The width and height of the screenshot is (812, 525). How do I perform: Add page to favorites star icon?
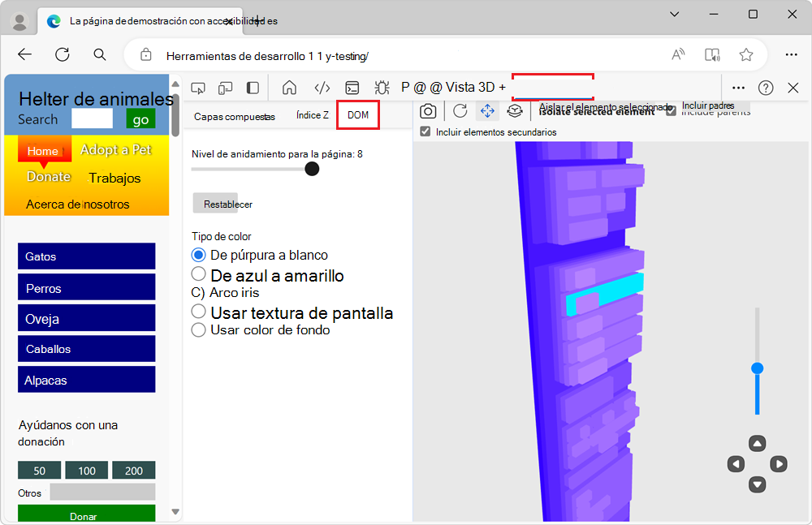[x=745, y=54]
